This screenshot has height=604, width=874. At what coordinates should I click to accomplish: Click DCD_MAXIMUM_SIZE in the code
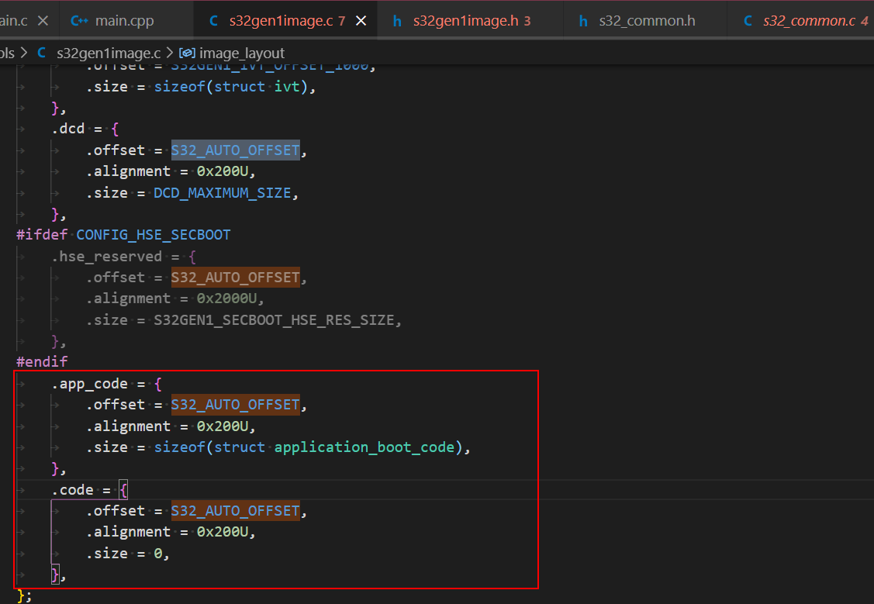(223, 192)
